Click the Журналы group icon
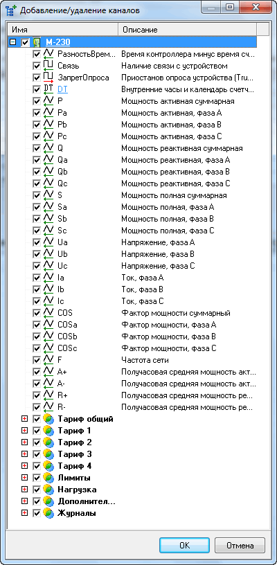 [x=48, y=513]
